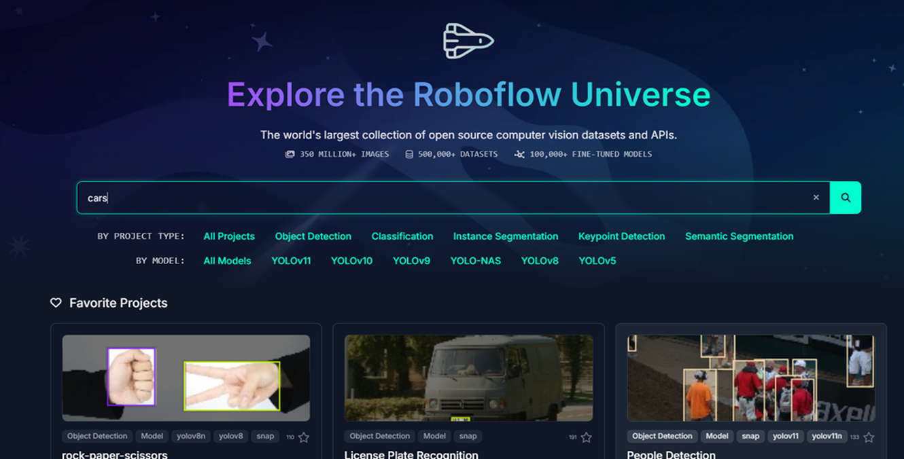Image resolution: width=904 pixels, height=459 pixels.
Task: Focus the search box containing "cars"
Action: point(453,198)
